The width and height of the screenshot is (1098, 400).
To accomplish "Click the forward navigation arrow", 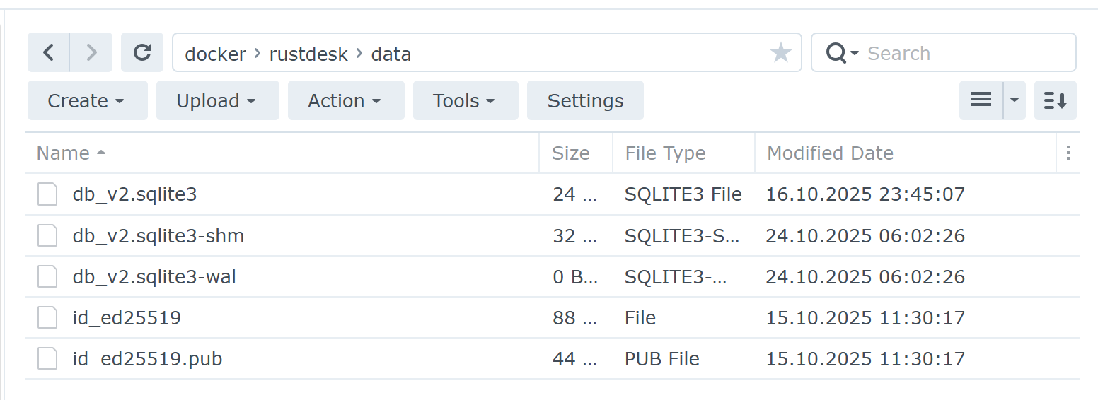I will coord(91,53).
